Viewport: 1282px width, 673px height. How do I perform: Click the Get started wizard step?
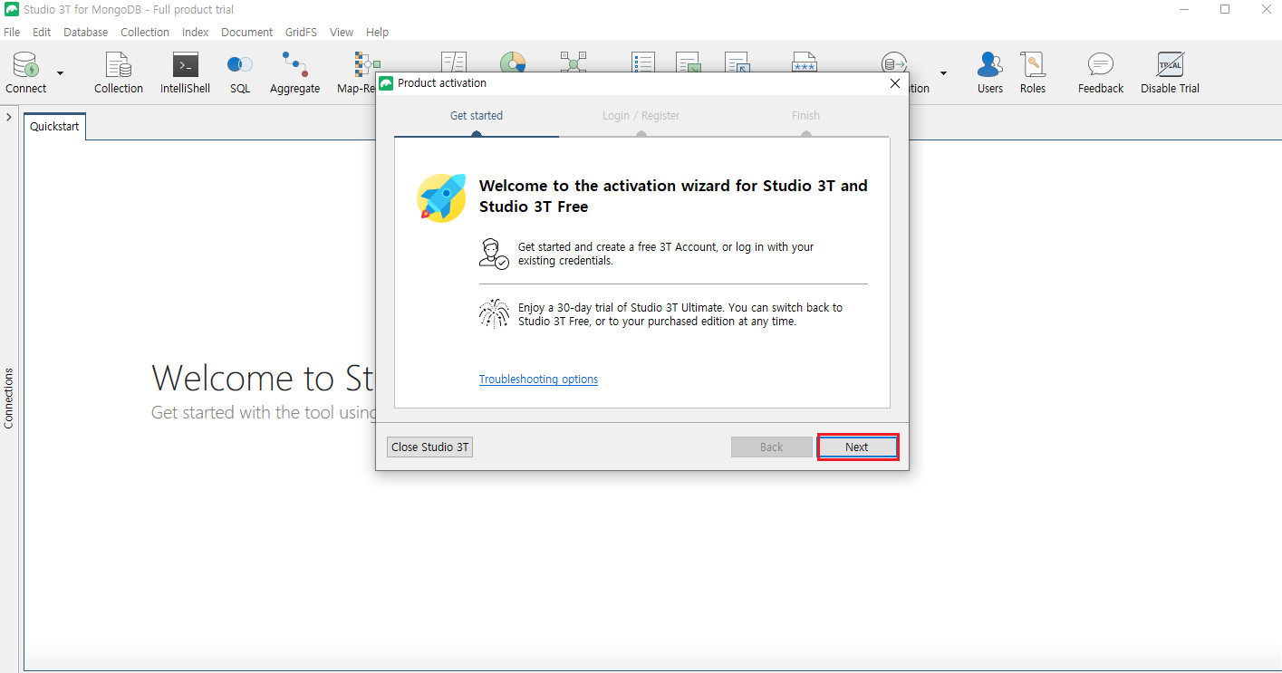(x=477, y=116)
